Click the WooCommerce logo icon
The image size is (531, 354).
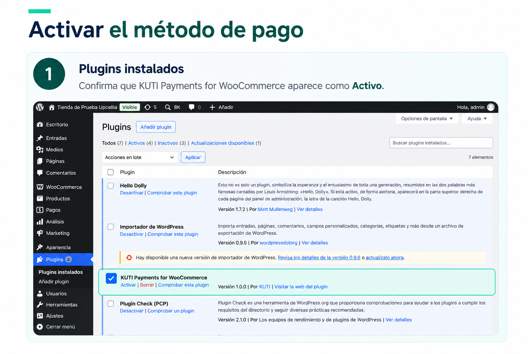pos(40,187)
